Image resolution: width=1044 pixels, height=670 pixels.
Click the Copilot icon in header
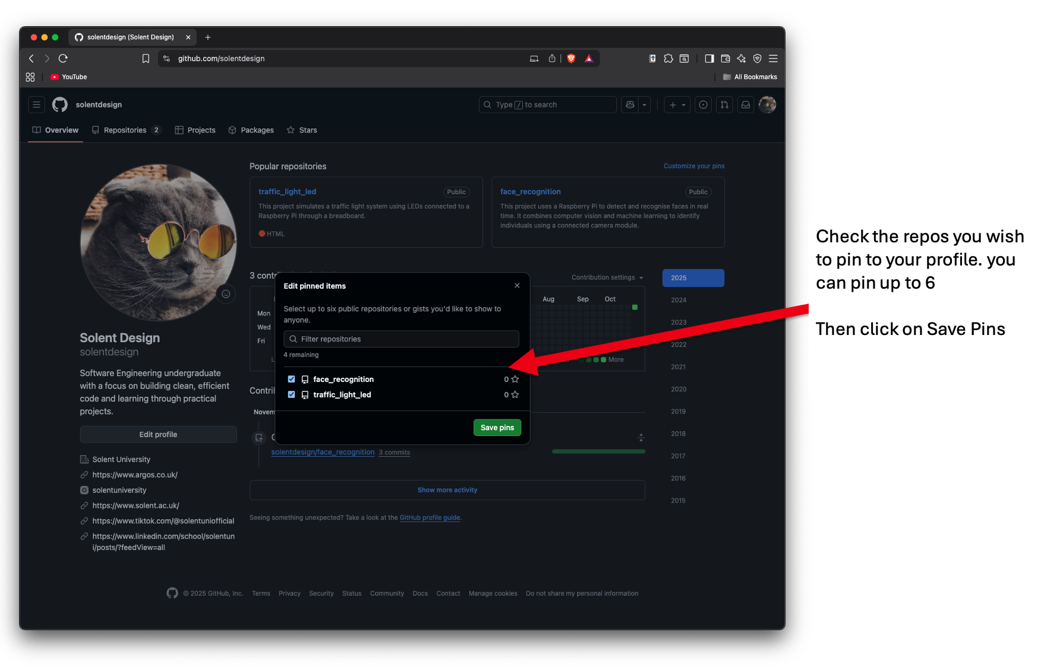click(x=630, y=105)
